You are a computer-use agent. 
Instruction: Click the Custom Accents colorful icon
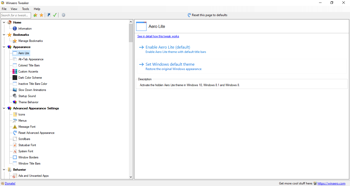(x=15, y=72)
